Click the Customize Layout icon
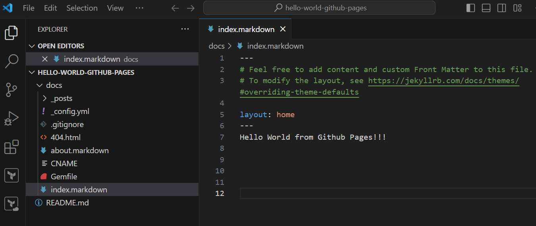 pos(517,8)
